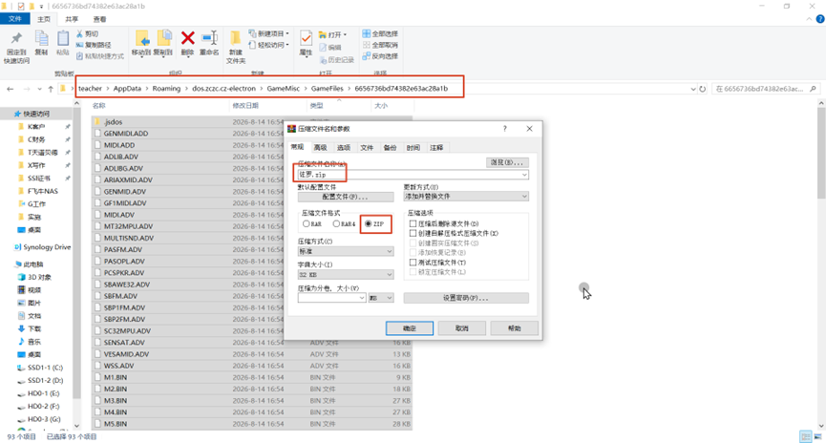Open the 字典大小 32 KB dropdown
This screenshot has height=443, width=826.
[345, 274]
